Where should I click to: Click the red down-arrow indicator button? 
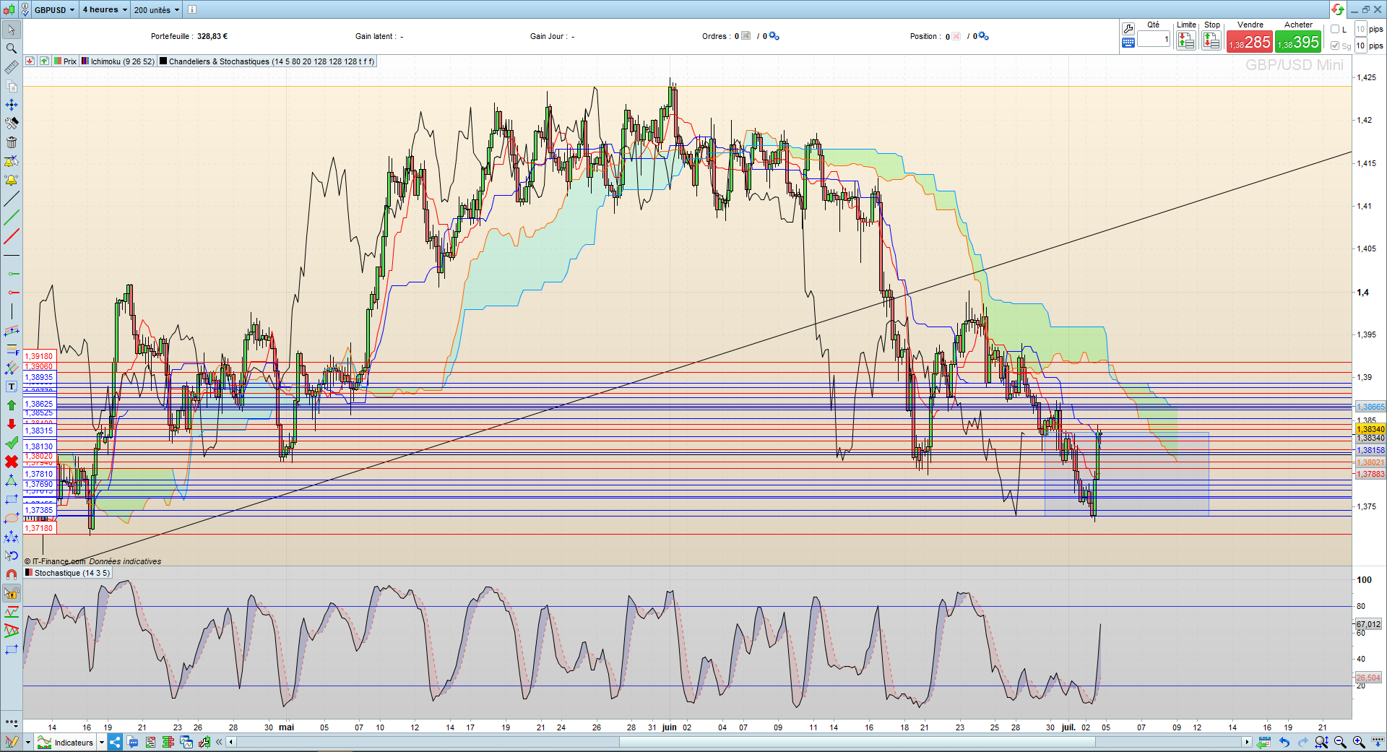30,61
